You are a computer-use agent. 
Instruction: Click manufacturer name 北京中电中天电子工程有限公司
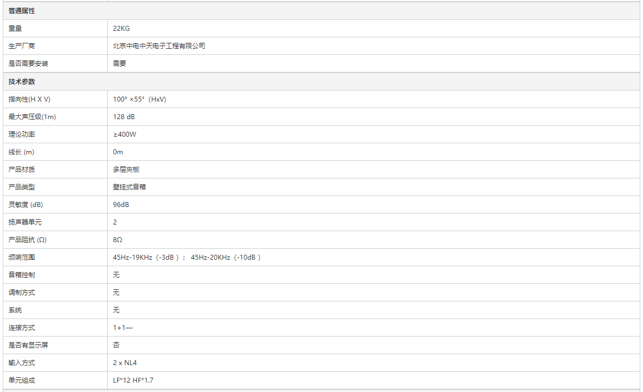pyautogui.click(x=159, y=46)
